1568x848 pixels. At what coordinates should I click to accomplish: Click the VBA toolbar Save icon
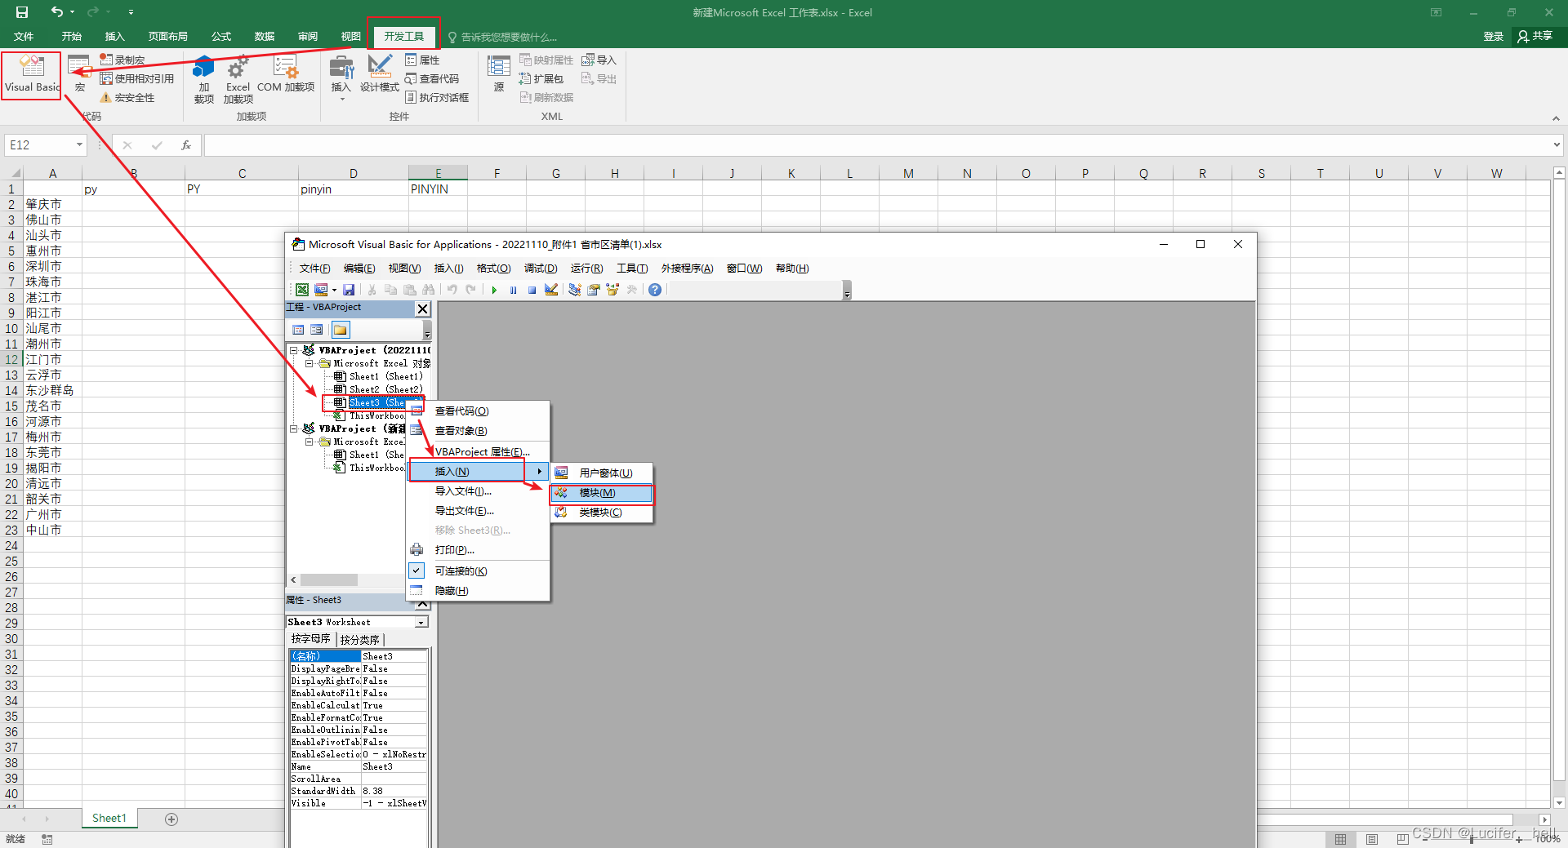pos(349,290)
